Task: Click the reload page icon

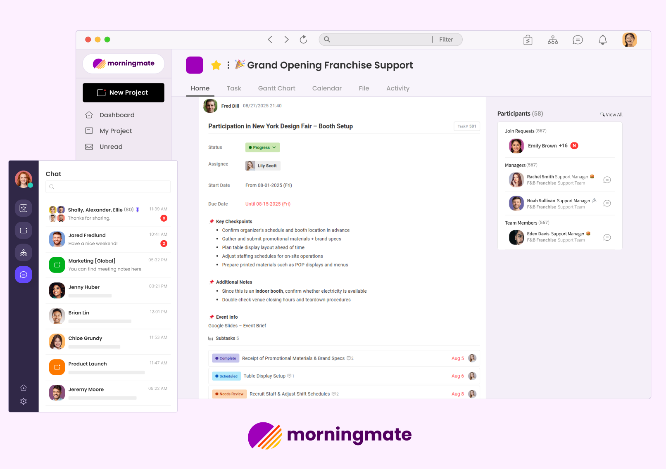Action: point(303,40)
